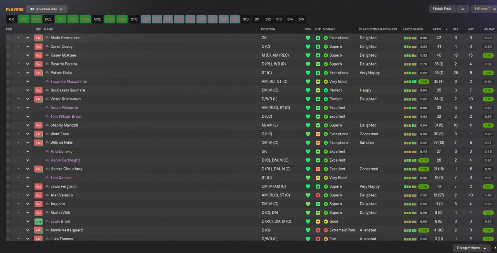Open Tawanda Maswanhise's player profile
497x253 pixels.
pyautogui.click(x=69, y=82)
